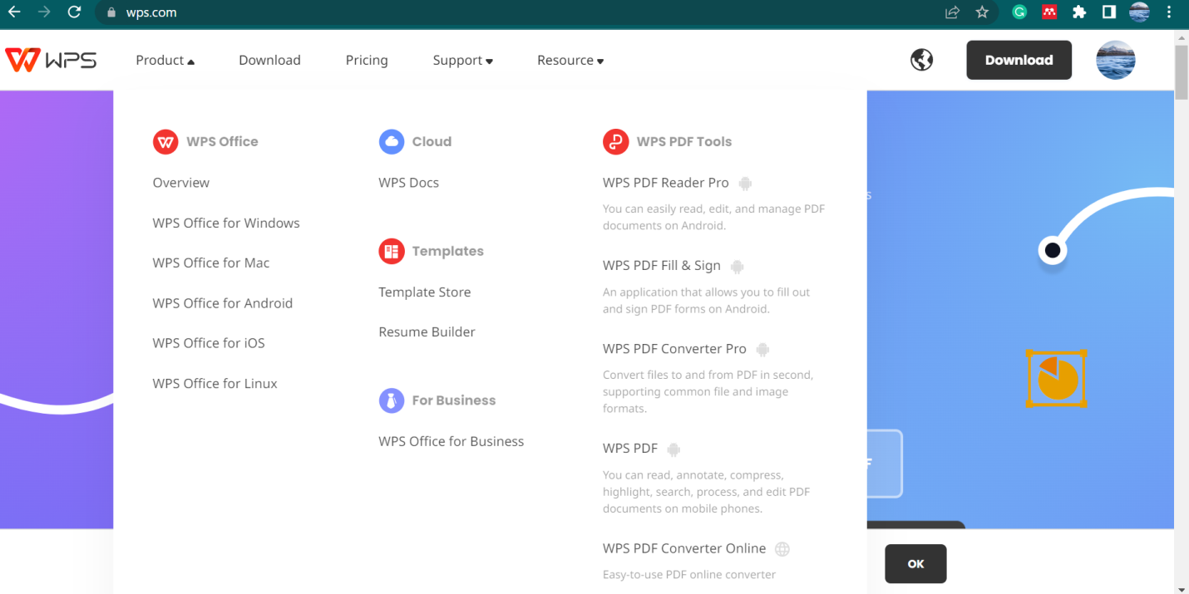1189x594 pixels.
Task: Click the padlock site info icon
Action: [x=111, y=12]
